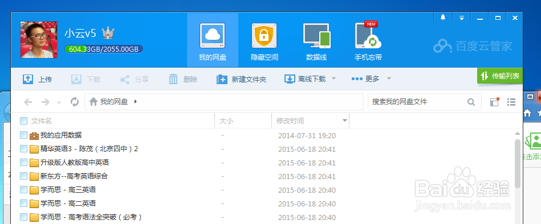Sort by 文件名 column header

[x=42, y=121]
